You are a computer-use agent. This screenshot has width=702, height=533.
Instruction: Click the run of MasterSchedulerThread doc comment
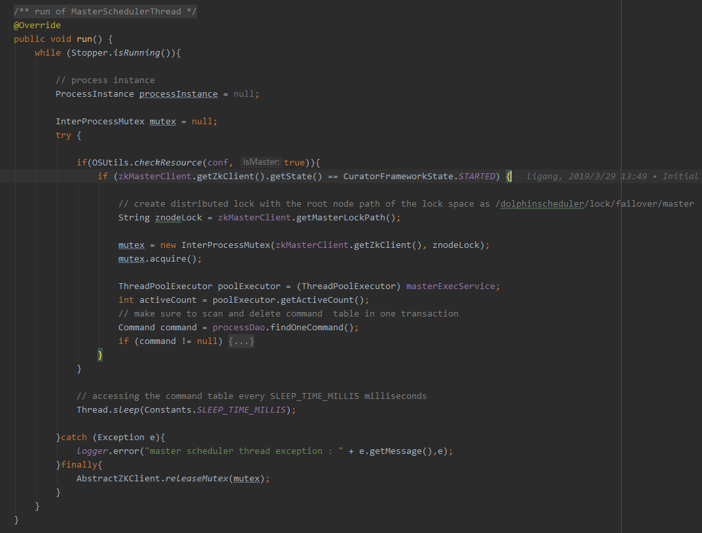pos(105,11)
